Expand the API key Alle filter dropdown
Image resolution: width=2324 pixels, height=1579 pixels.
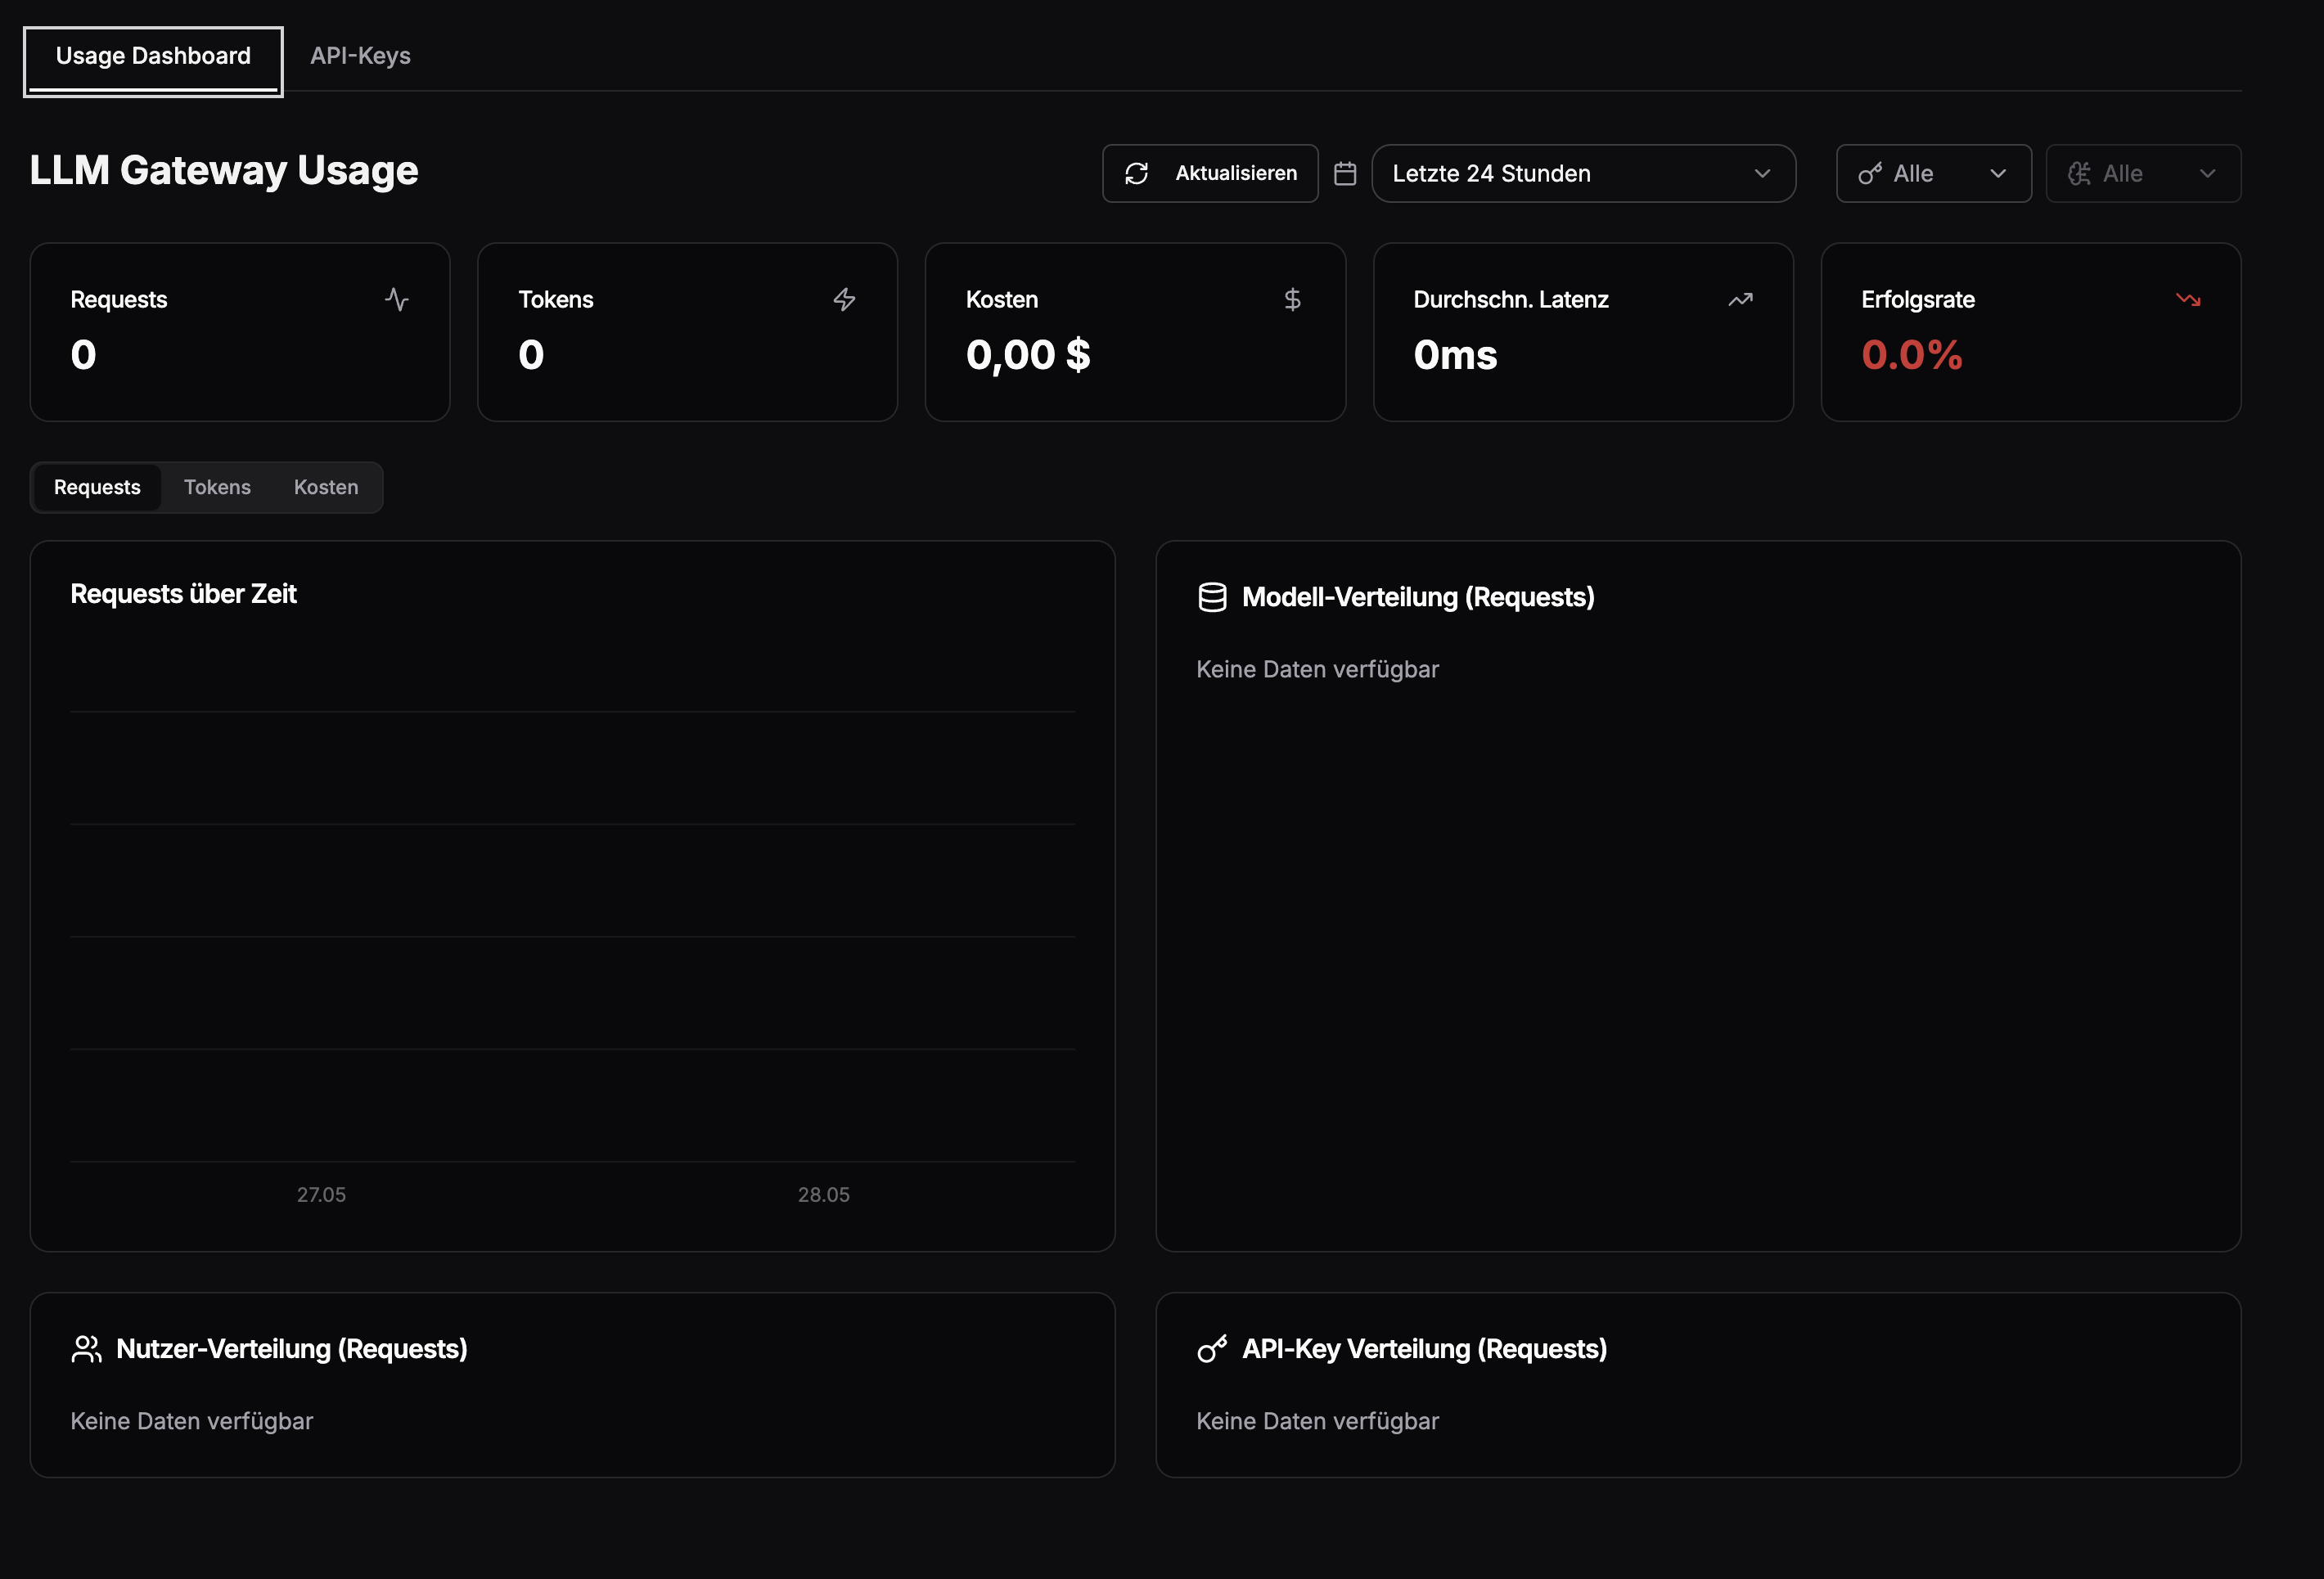[1933, 174]
